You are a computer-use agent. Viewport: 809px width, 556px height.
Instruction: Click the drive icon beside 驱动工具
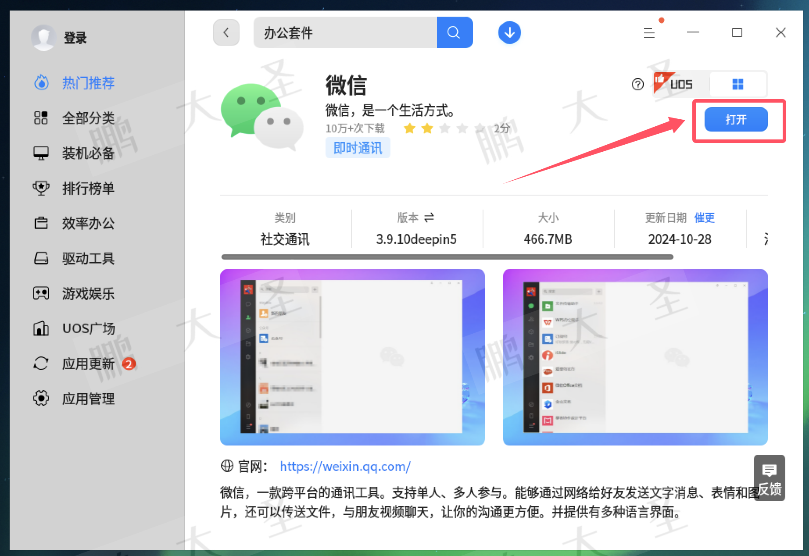pyautogui.click(x=41, y=258)
